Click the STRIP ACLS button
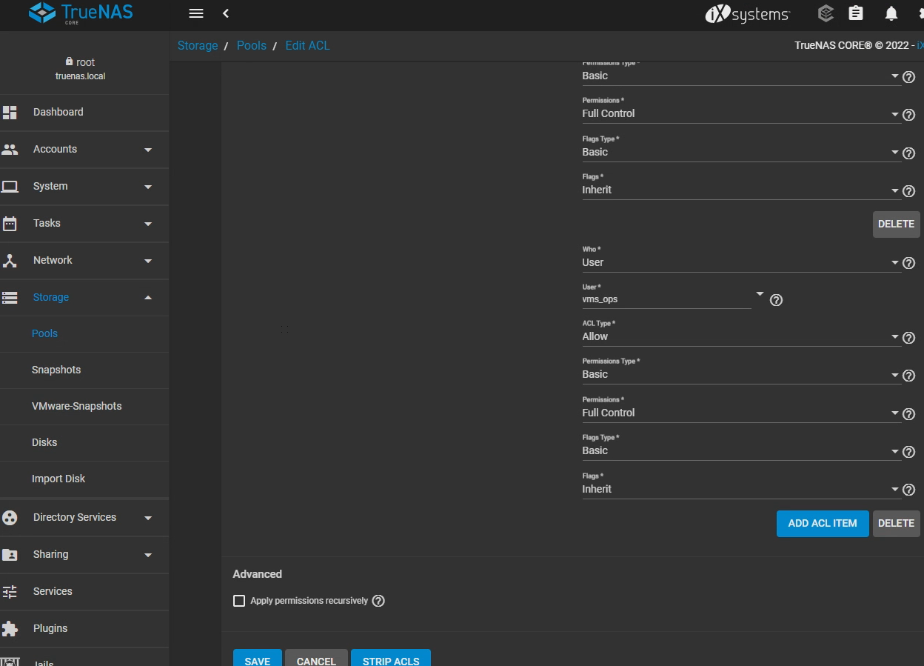This screenshot has height=666, width=924. click(391, 659)
